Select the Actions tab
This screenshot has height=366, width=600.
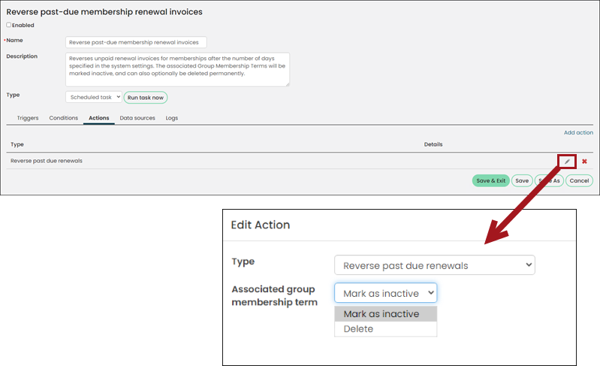tap(98, 118)
